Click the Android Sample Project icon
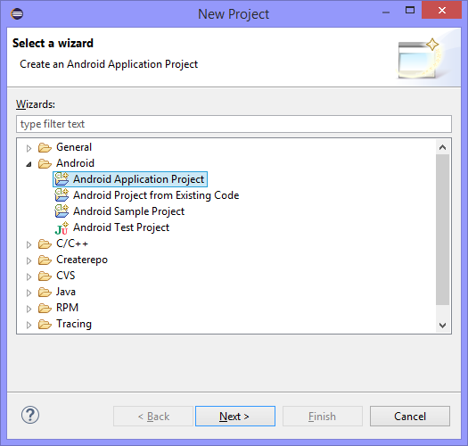468x446 pixels. click(x=62, y=211)
